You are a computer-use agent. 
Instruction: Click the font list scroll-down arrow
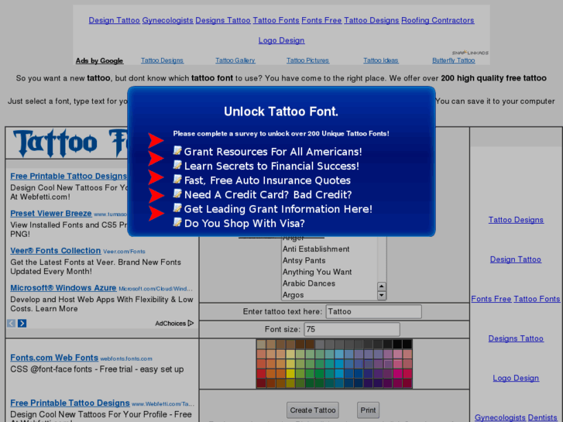click(381, 295)
